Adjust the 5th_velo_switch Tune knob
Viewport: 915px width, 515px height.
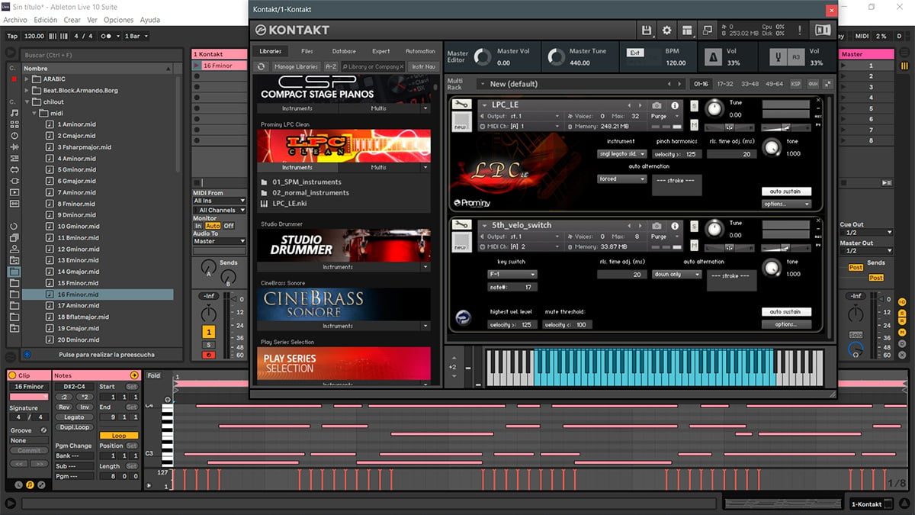click(714, 228)
